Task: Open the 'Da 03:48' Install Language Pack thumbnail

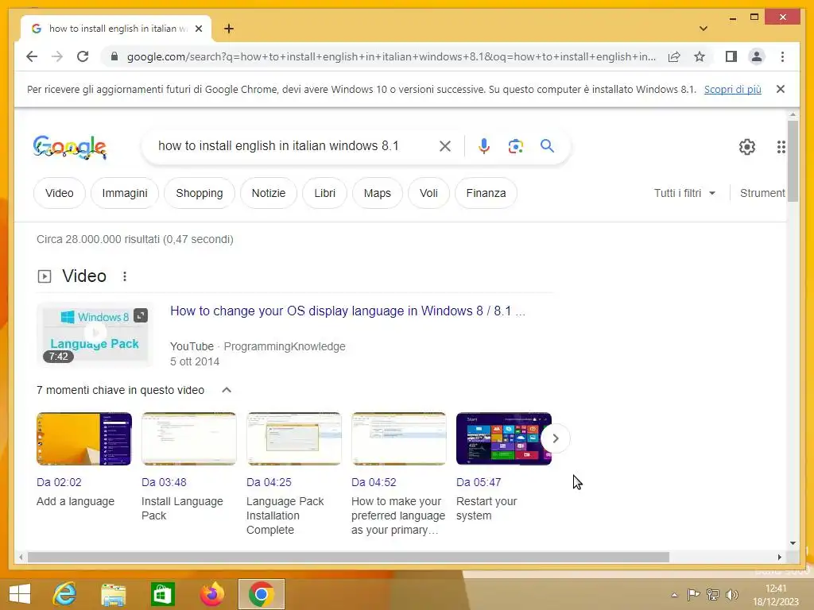Action: (189, 438)
